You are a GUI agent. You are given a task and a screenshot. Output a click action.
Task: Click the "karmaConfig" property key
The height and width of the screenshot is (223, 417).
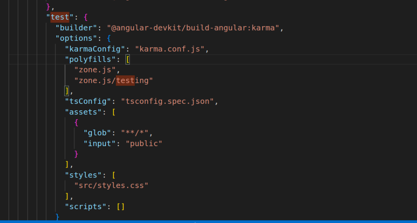pyautogui.click(x=94, y=49)
